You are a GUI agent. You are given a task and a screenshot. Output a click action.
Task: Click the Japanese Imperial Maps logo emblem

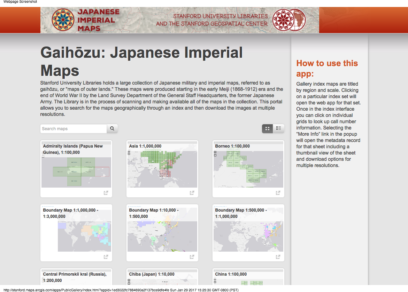[x=63, y=20]
